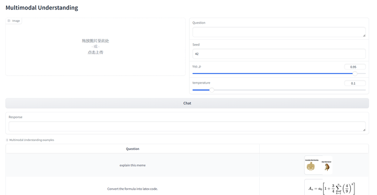The height and width of the screenshot is (195, 377).
Task: Click the Response box resize handle
Action: (364, 130)
